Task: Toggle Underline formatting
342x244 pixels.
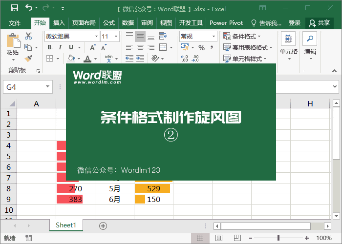Action: (x=71, y=47)
